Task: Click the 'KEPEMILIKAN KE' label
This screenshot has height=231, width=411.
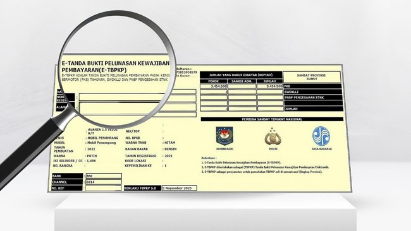Action: (x=138, y=166)
